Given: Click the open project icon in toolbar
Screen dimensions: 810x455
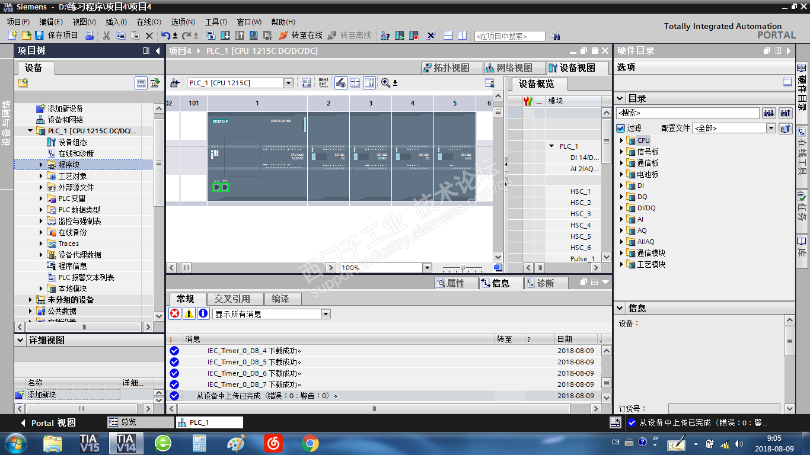Looking at the screenshot, I should click(x=26, y=36).
